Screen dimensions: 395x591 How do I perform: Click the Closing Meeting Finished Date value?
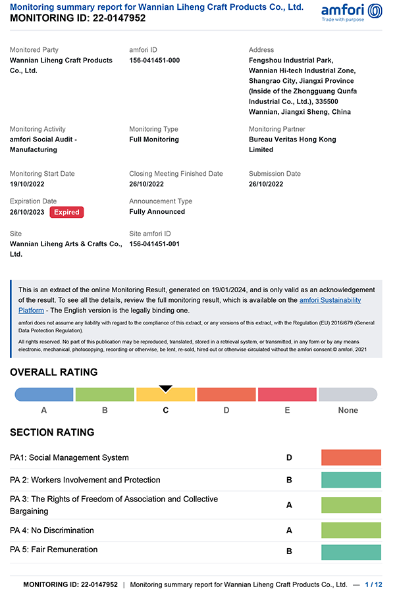(x=147, y=184)
